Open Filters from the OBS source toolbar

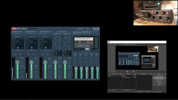tap(135, 72)
